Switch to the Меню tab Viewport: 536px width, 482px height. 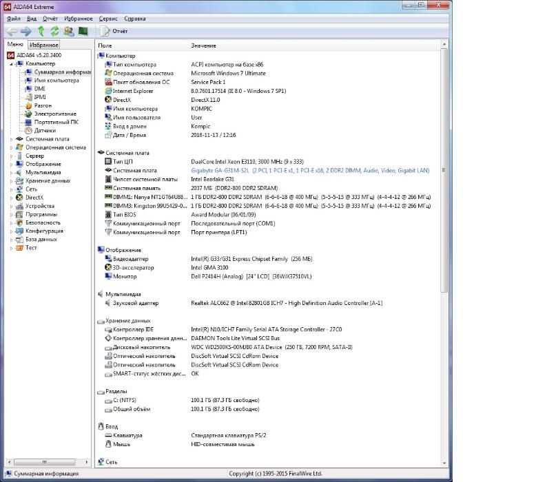click(x=15, y=44)
